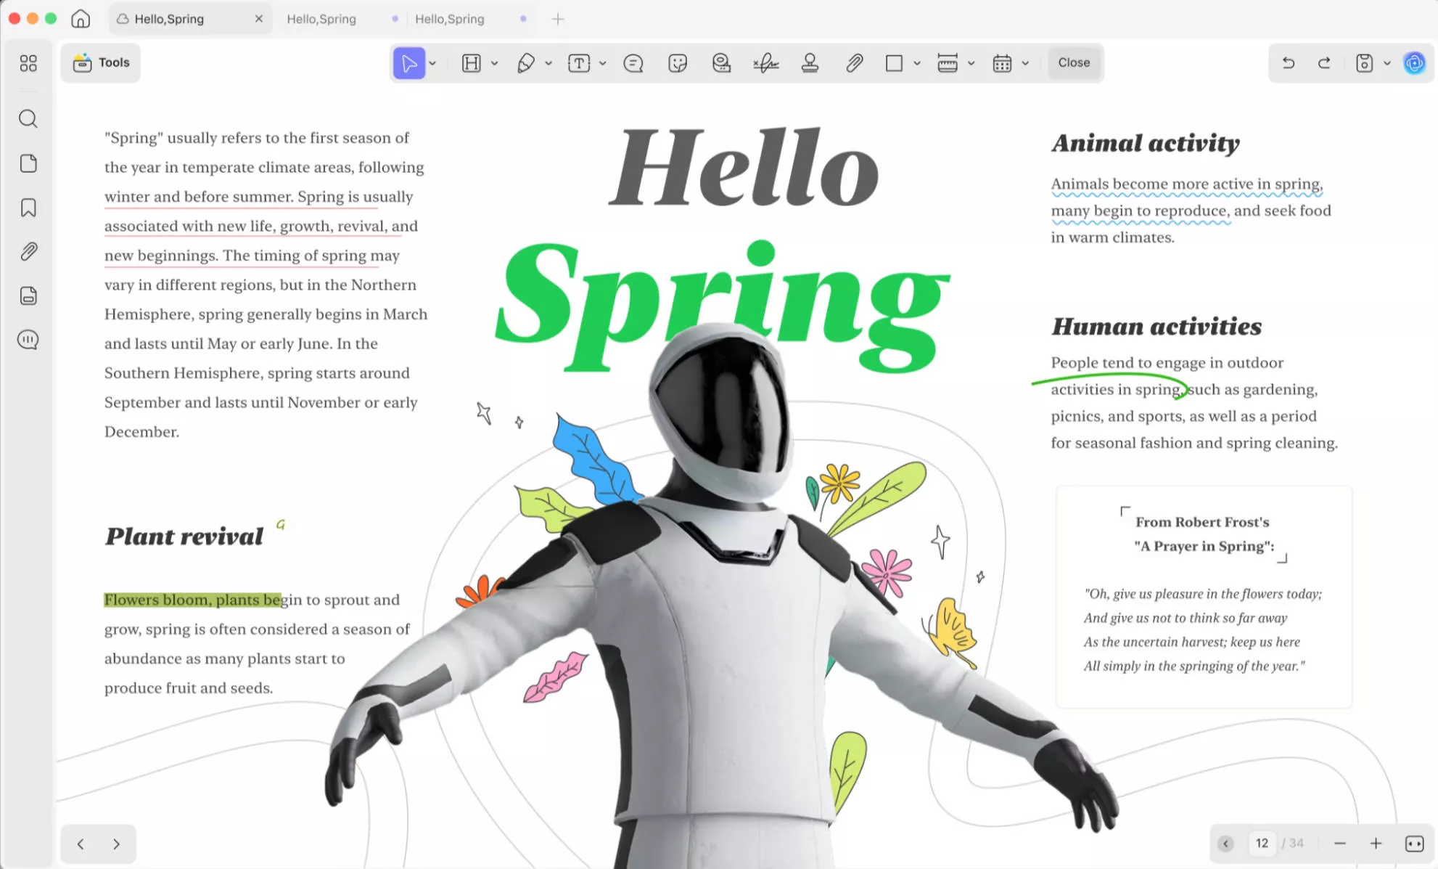
Task: Click the signature tool icon
Action: [765, 63]
